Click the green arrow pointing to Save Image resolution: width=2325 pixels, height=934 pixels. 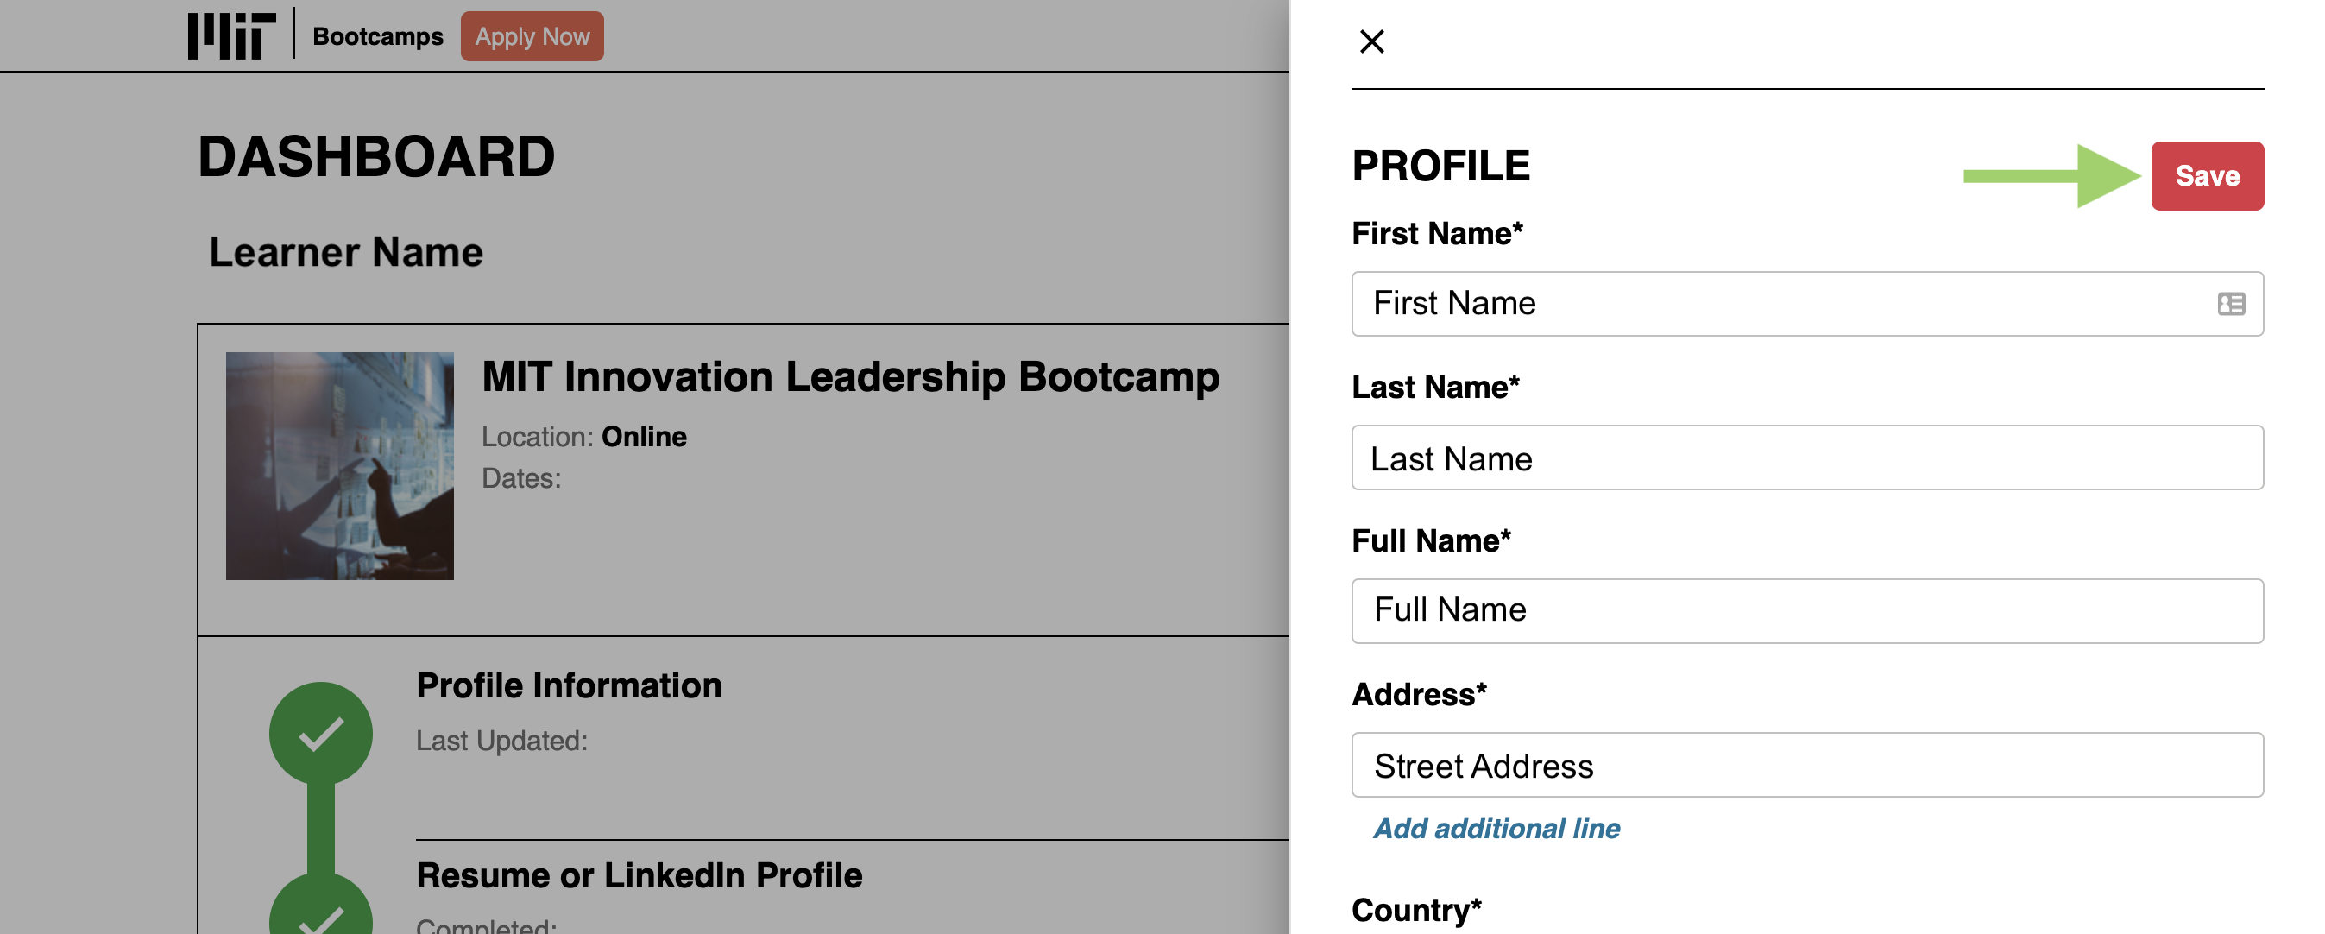pos(2050,176)
